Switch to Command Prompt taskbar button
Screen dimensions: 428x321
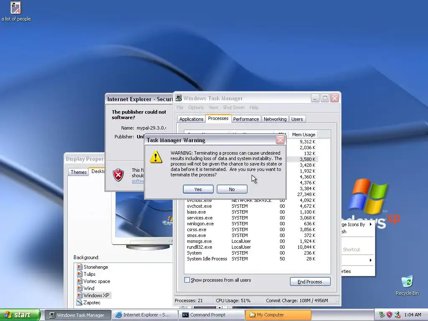coord(212,315)
